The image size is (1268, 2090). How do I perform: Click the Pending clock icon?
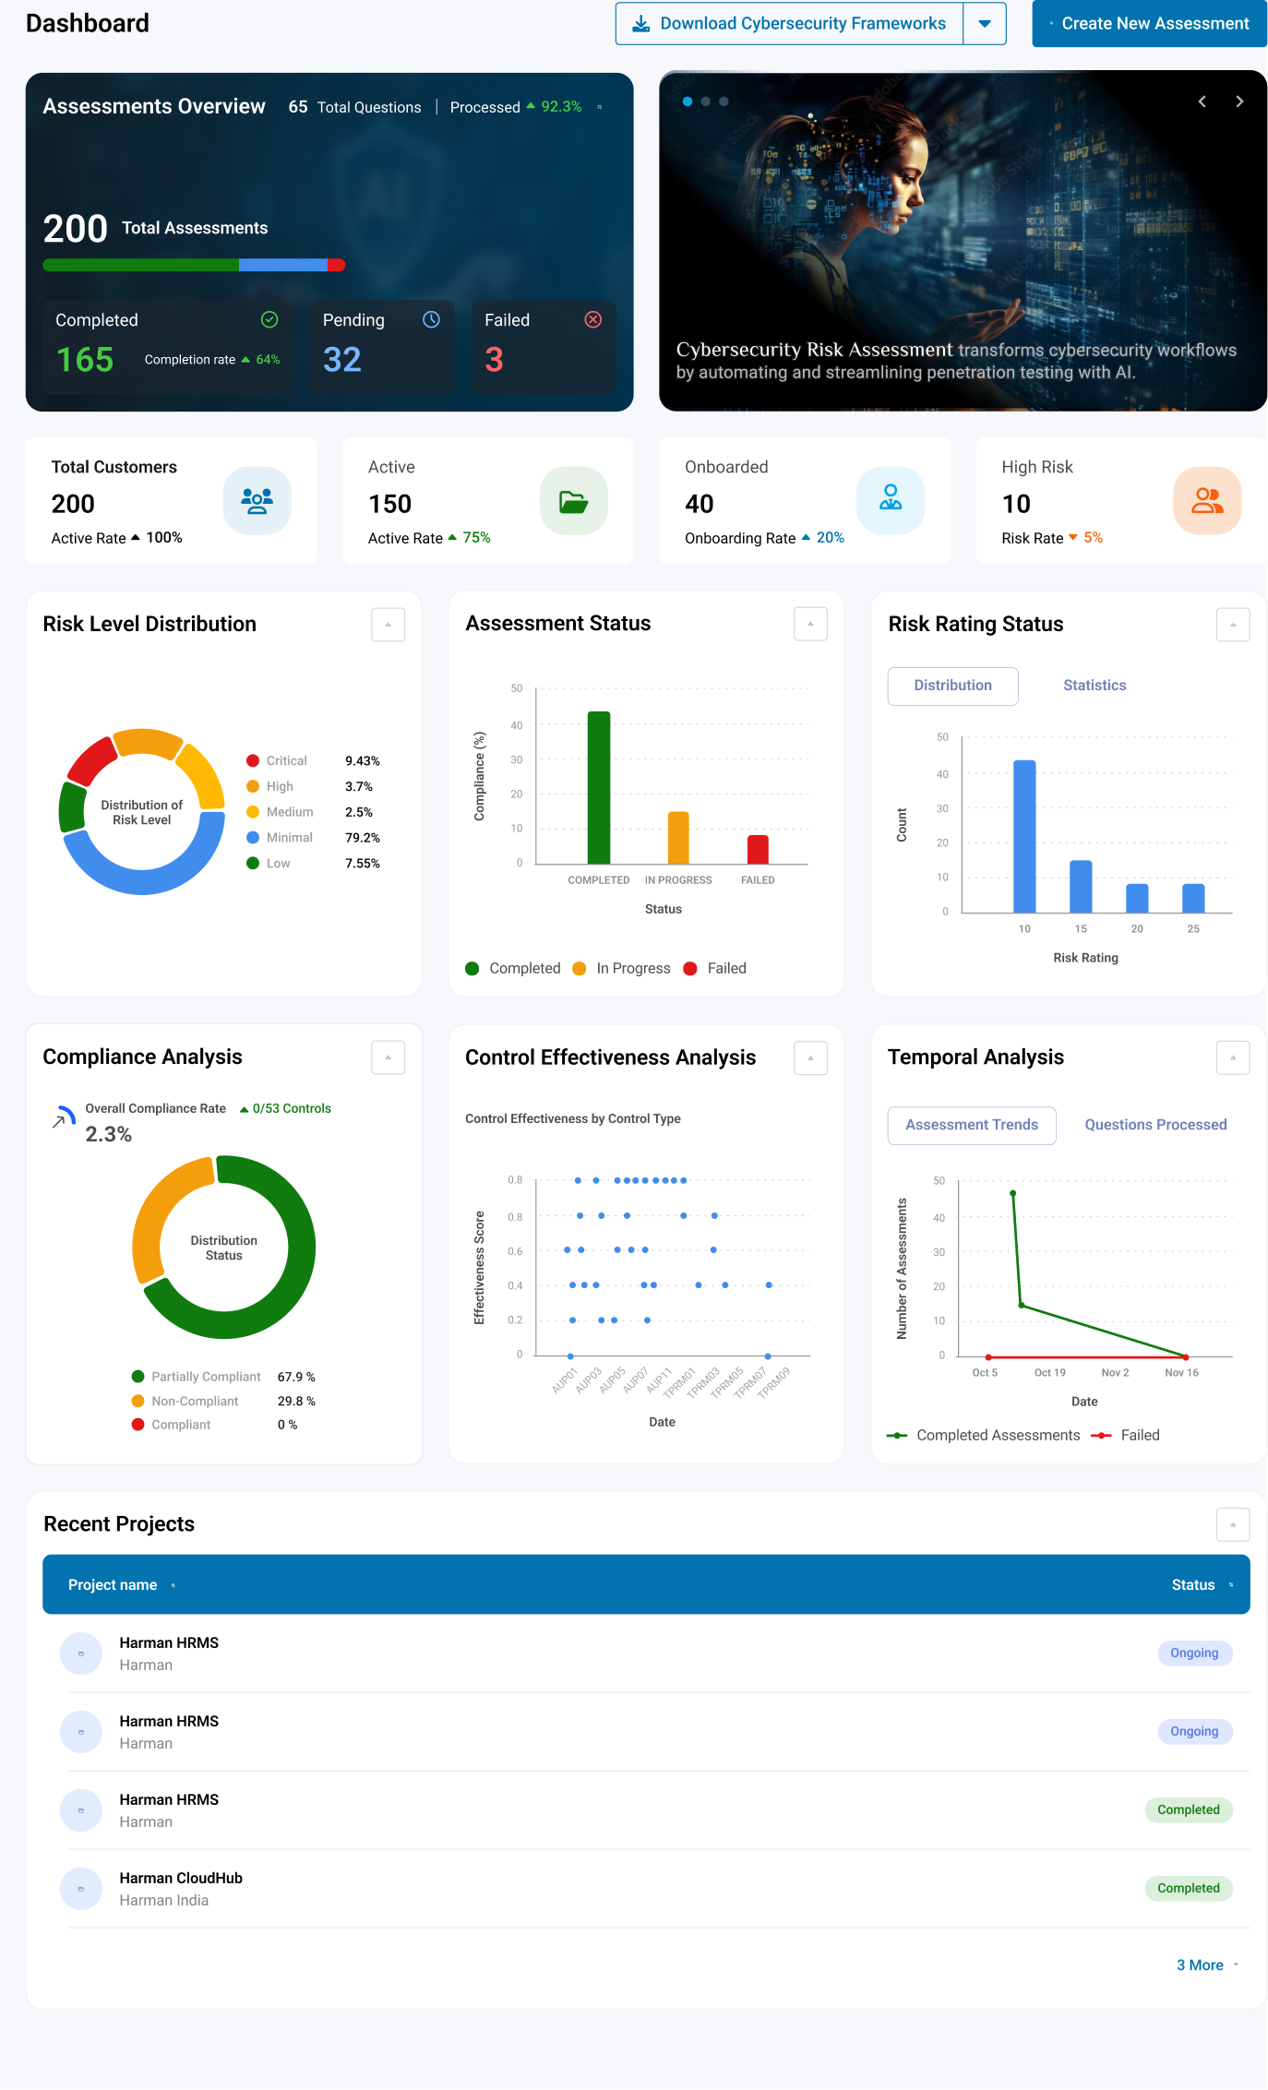pyautogui.click(x=431, y=319)
